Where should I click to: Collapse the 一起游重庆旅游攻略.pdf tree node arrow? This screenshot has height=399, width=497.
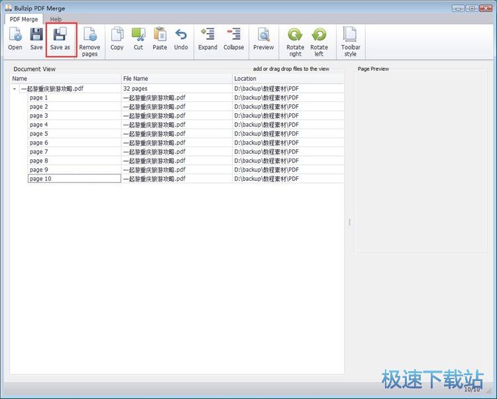[15, 89]
